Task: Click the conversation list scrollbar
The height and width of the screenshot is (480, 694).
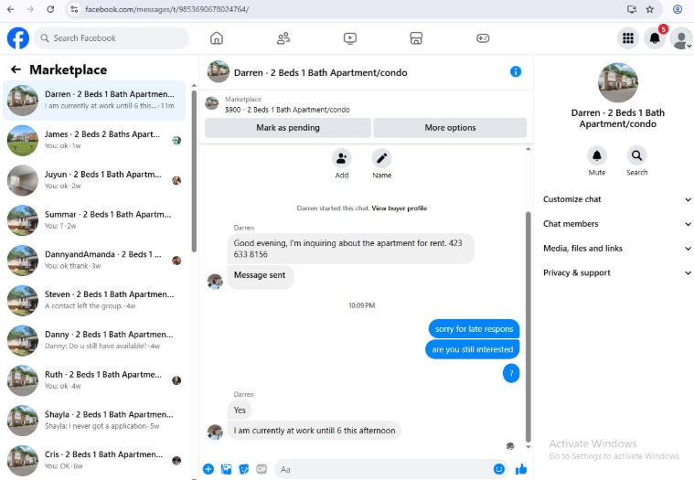Action: coord(194,171)
